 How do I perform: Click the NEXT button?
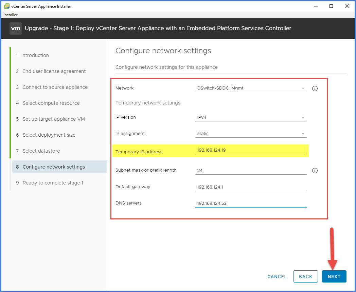pyautogui.click(x=334, y=276)
